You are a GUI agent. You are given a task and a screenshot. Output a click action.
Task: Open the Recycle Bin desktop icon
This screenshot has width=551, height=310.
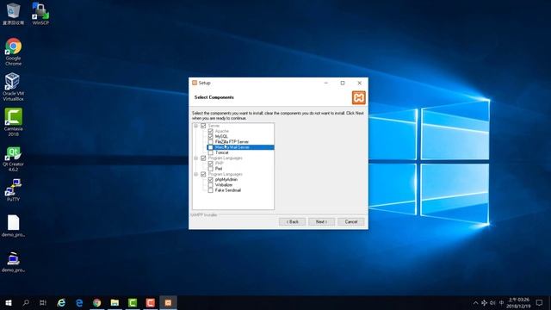(13, 14)
